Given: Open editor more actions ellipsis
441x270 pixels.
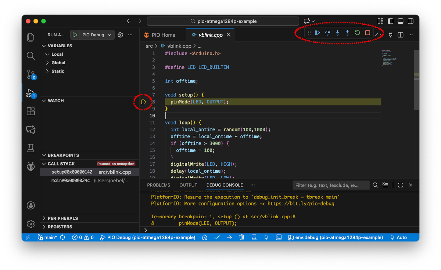Looking at the screenshot, I should point(410,34).
